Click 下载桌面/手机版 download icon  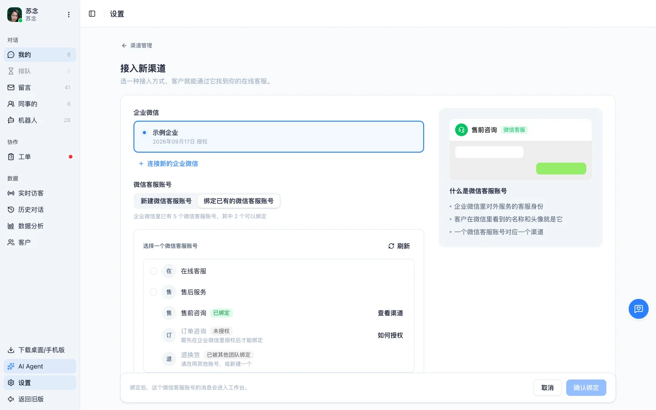click(x=11, y=350)
